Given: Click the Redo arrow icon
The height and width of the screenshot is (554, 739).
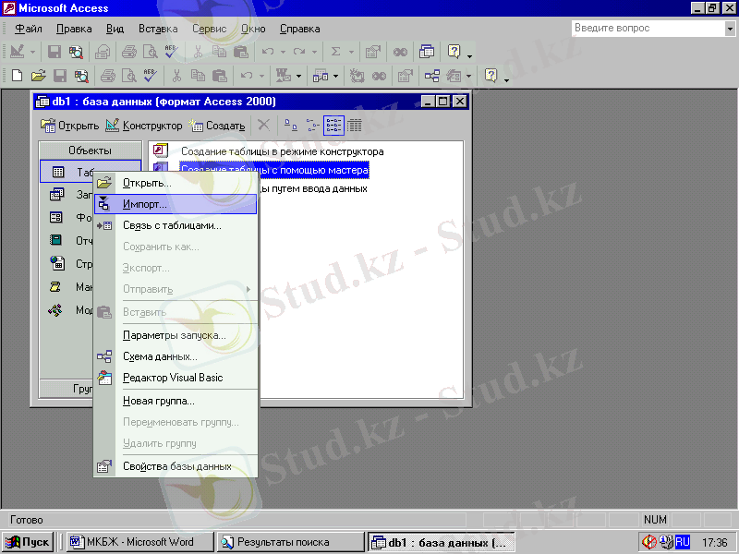Looking at the screenshot, I should coord(298,52).
